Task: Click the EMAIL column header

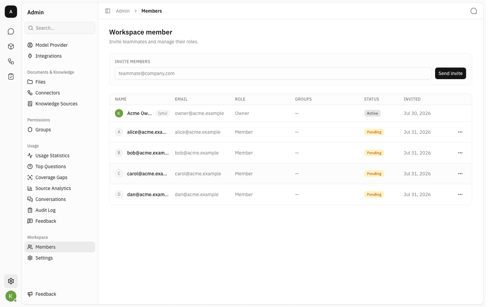Action: 181,99
